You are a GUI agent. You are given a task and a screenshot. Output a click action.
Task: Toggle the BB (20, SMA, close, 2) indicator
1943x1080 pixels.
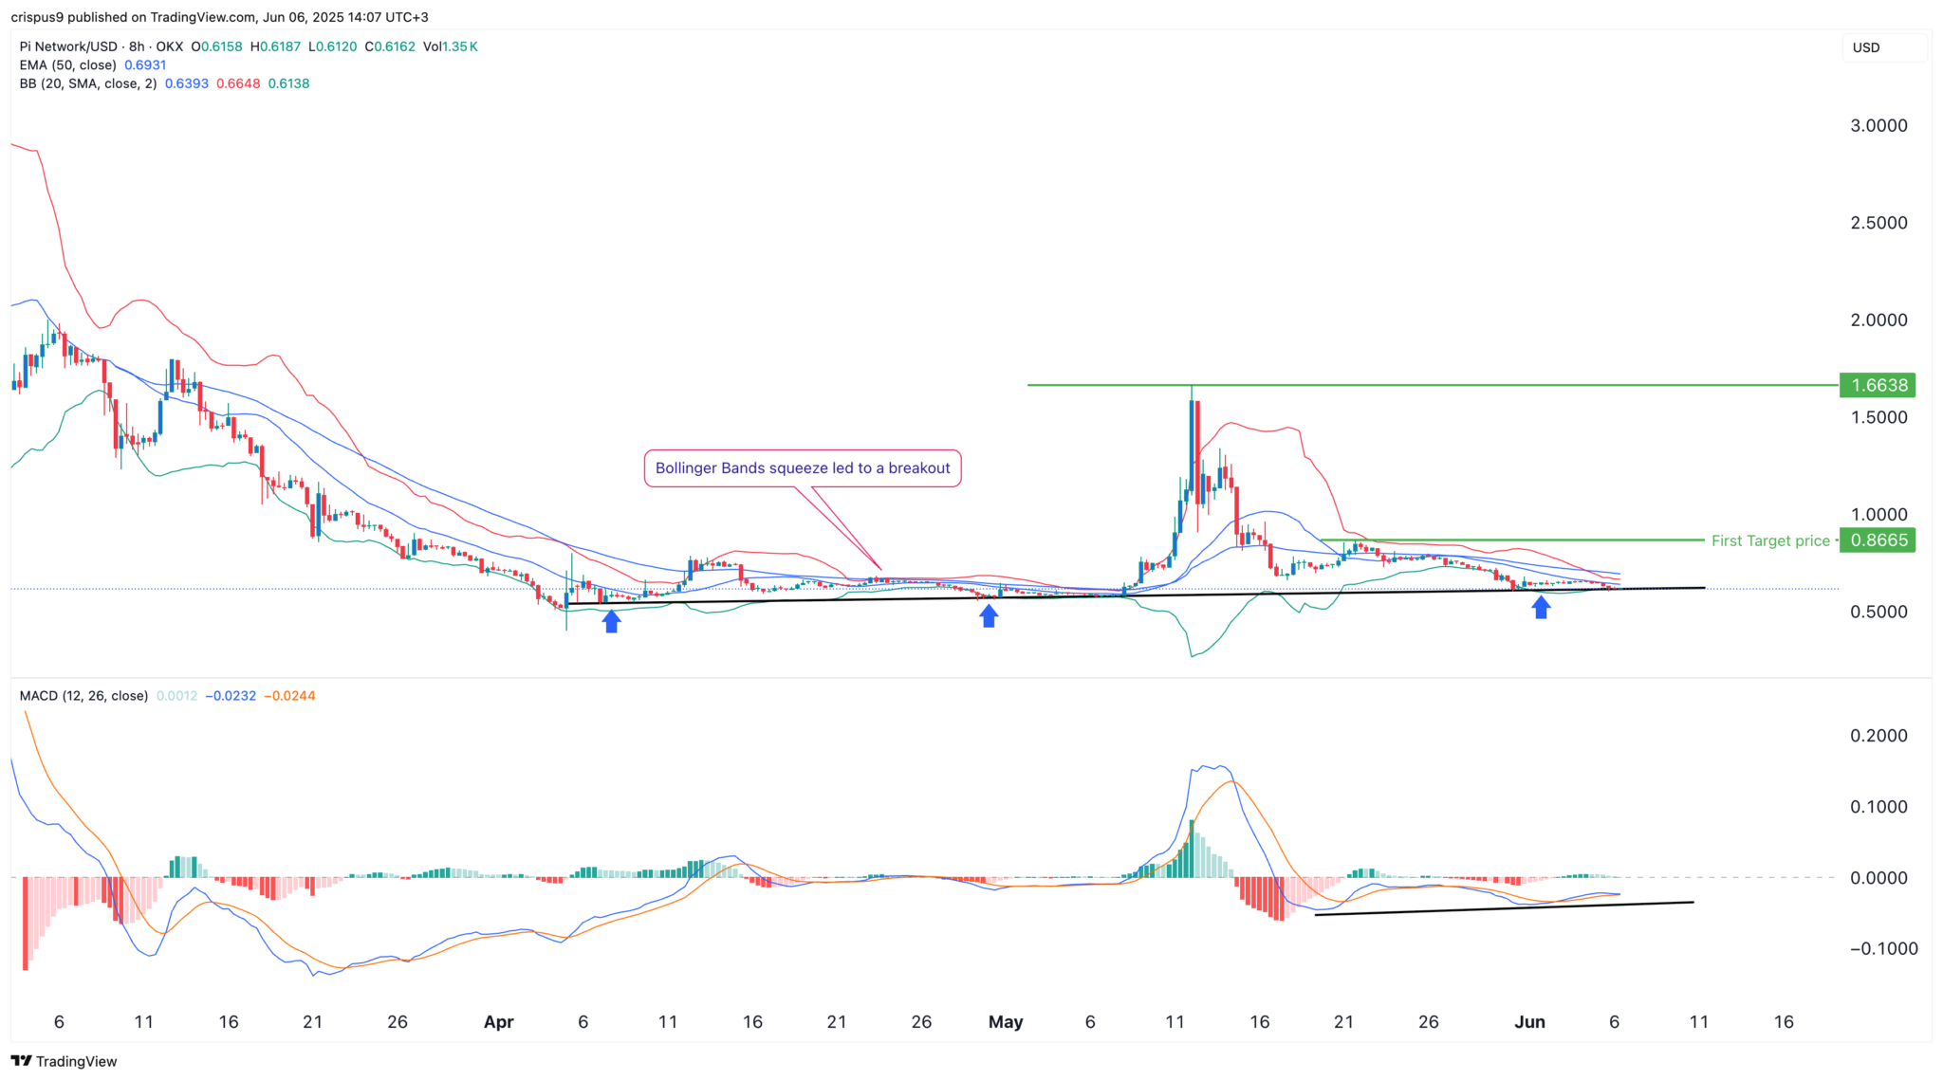tap(88, 83)
